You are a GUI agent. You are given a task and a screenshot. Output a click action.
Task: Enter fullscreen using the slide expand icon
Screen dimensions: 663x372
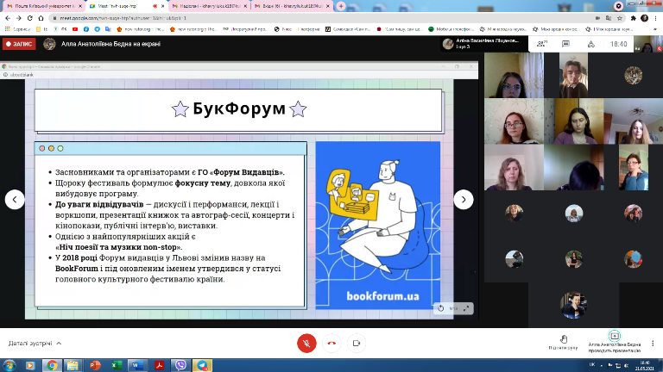[466, 308]
